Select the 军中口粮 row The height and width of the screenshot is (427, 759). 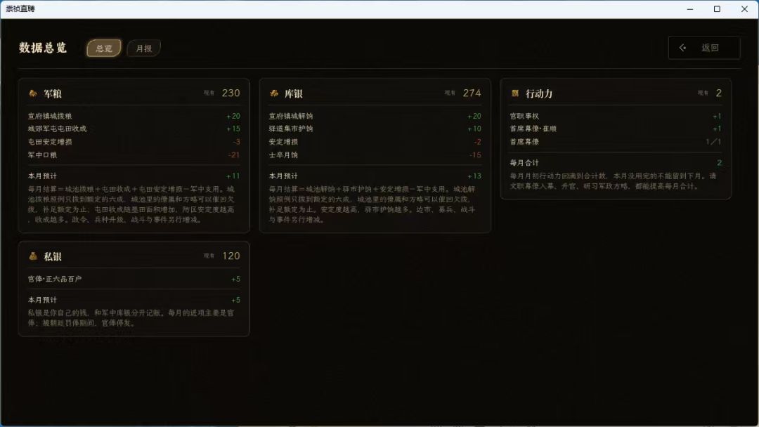[134, 155]
